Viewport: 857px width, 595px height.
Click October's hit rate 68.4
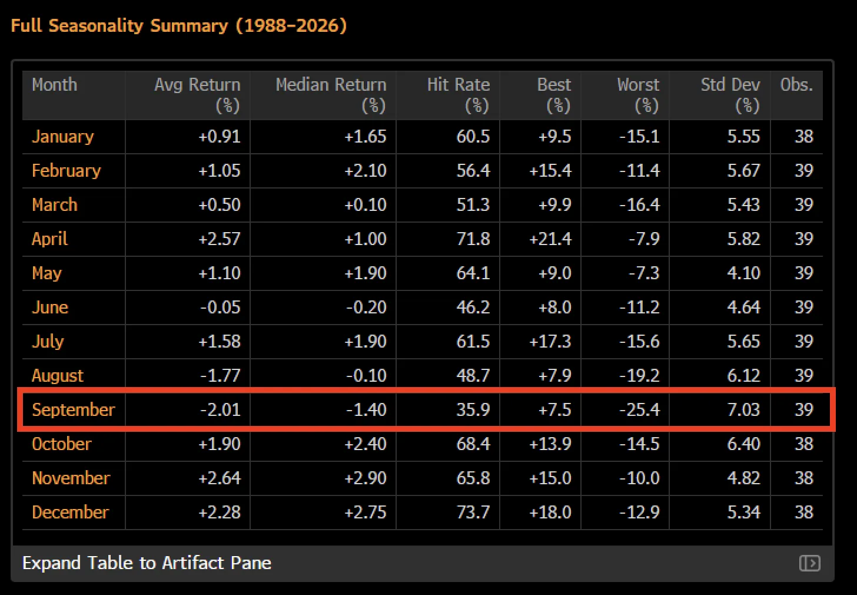coord(473,444)
